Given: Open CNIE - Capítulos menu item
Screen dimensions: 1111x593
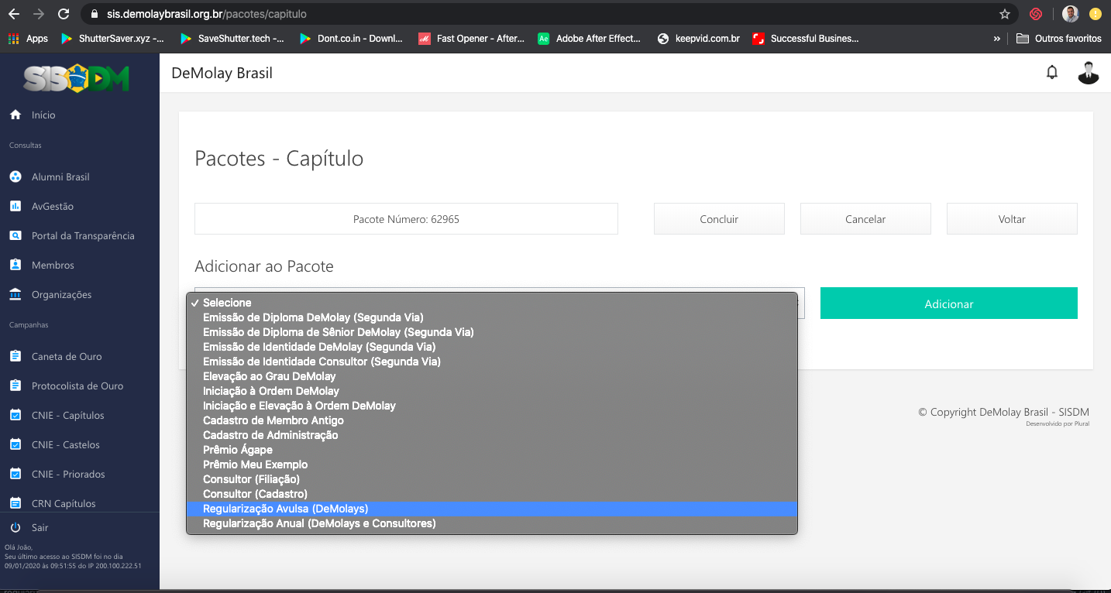Looking at the screenshot, I should pyautogui.click(x=67, y=415).
